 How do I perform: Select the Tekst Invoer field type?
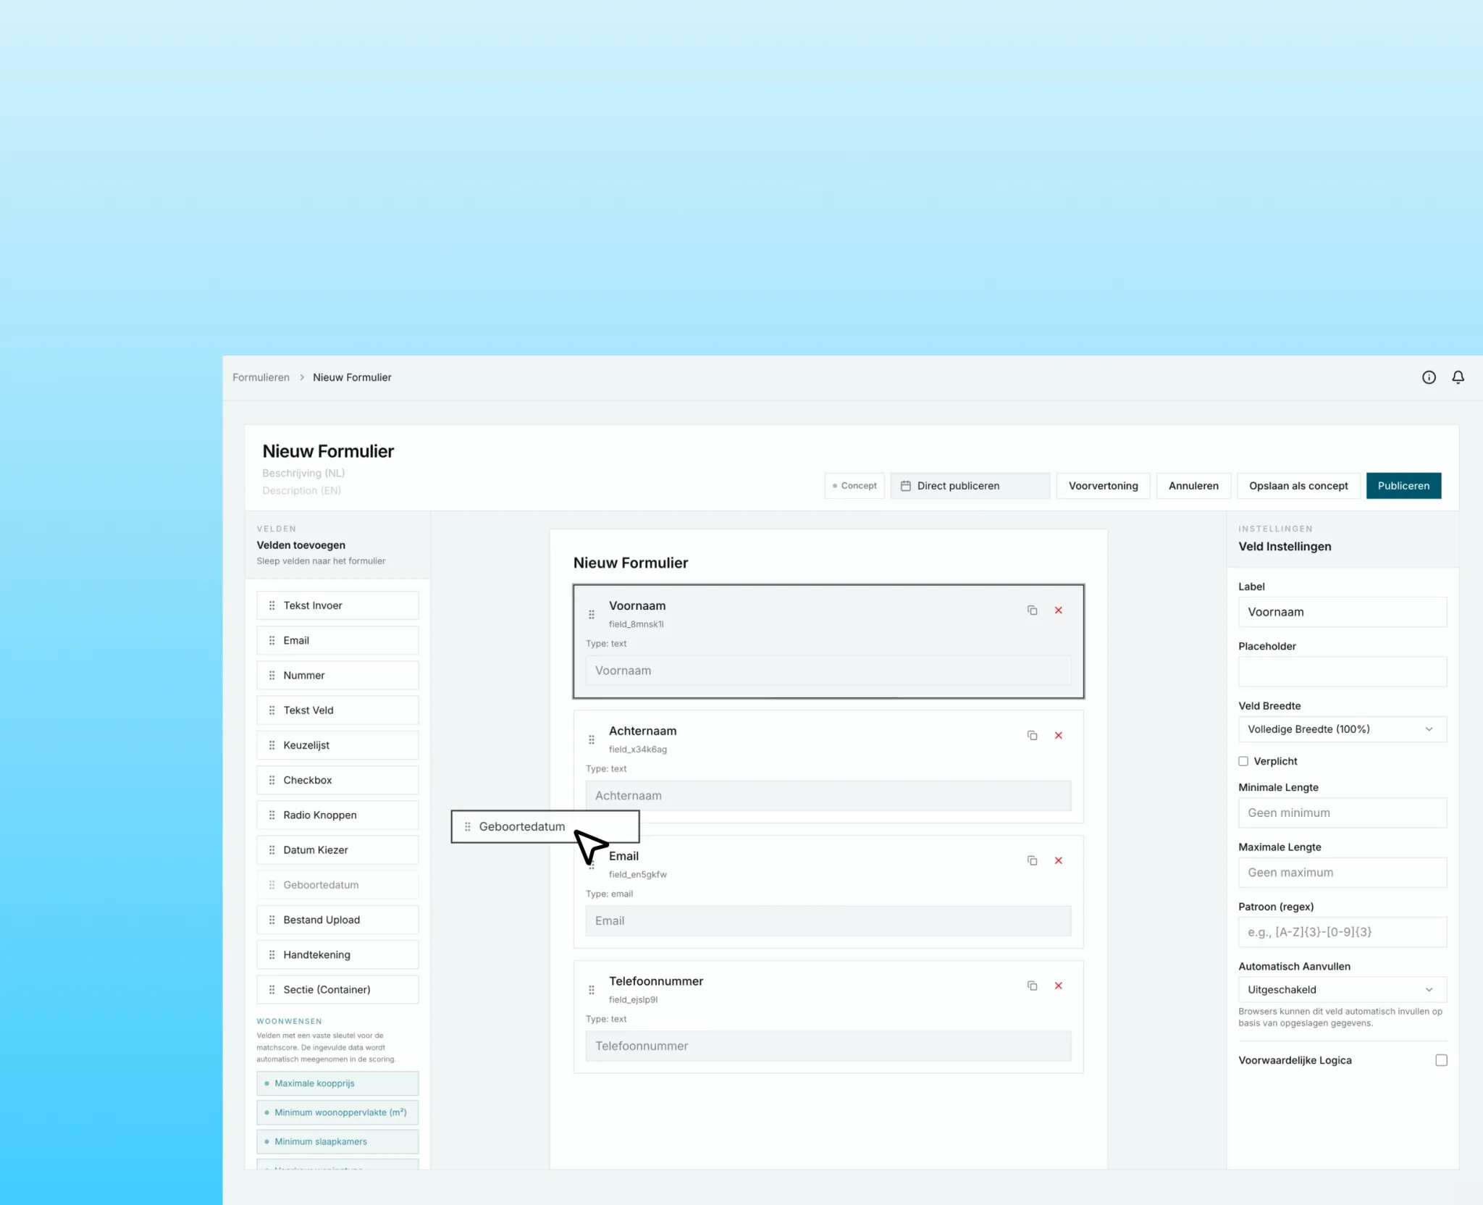337,605
